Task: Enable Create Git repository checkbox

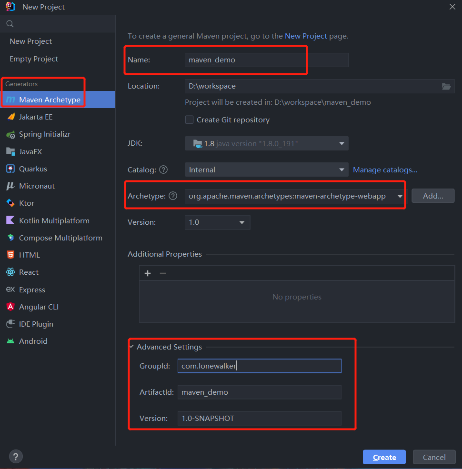Action: (189, 120)
